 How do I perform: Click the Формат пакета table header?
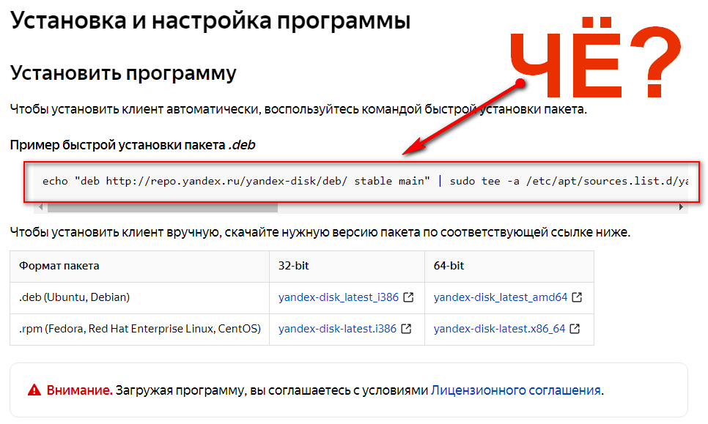tap(57, 266)
